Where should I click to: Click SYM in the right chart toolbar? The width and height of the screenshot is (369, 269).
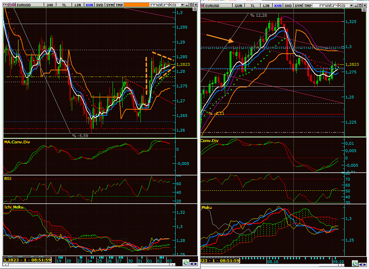click(298, 6)
